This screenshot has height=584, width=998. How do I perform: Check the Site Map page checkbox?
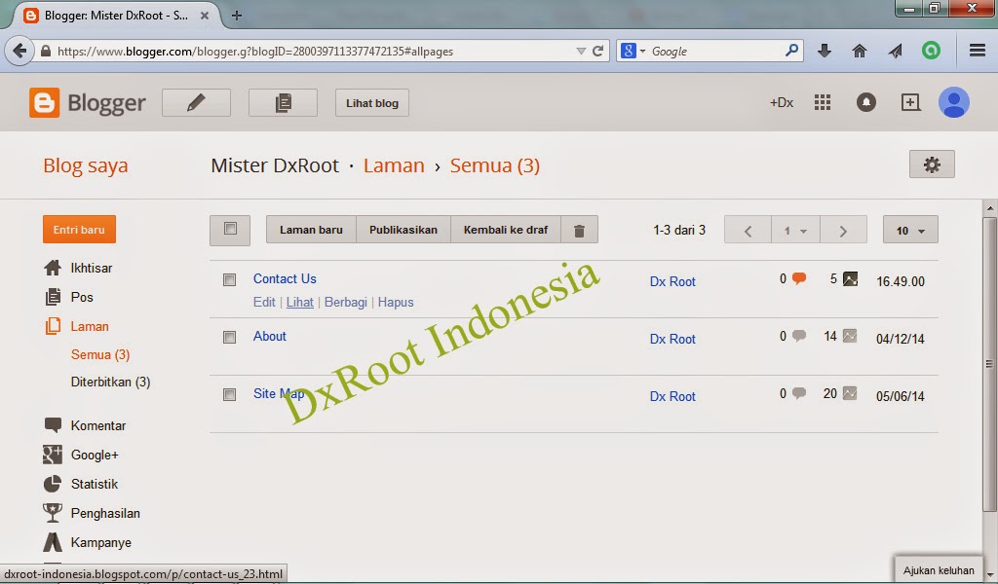click(230, 394)
